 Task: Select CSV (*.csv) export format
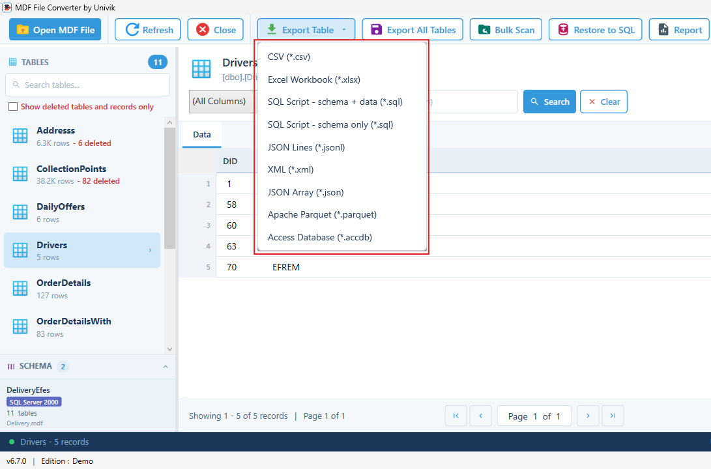pyautogui.click(x=342, y=57)
